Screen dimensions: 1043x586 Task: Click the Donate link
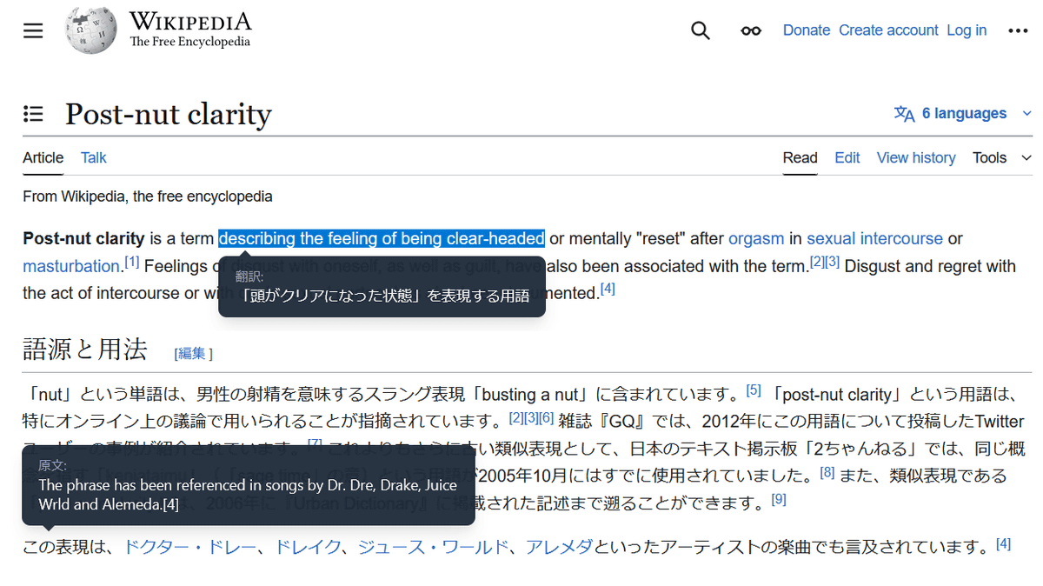coord(806,30)
